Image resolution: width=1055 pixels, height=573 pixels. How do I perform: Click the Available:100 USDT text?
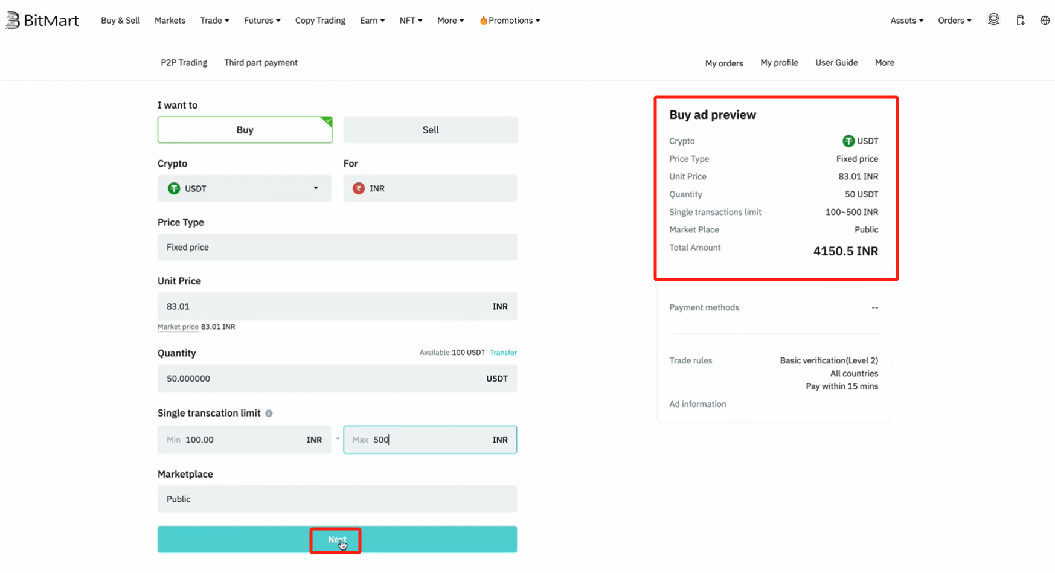[452, 353]
